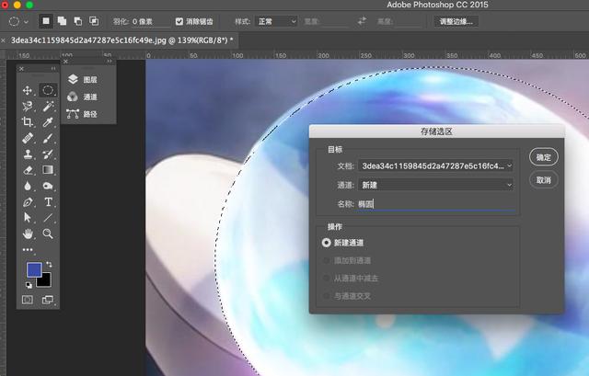Open the tool preset picker dropdown
This screenshot has width=589, height=376.
[26, 22]
